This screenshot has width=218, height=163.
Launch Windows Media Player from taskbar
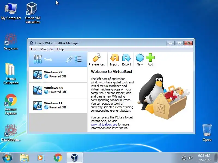point(41,158)
